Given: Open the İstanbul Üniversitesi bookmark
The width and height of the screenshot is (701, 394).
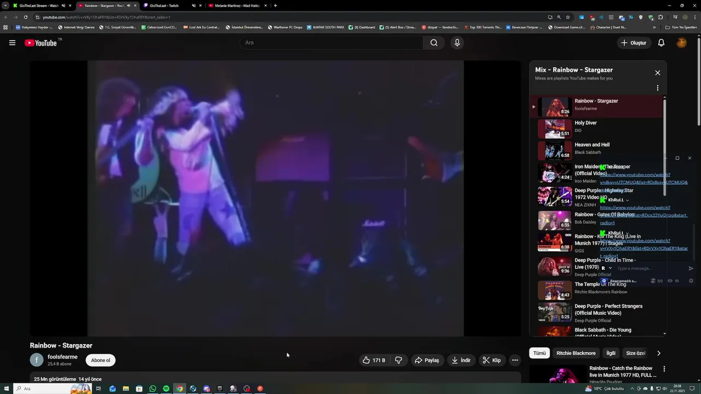Looking at the screenshot, I should tap(244, 27).
